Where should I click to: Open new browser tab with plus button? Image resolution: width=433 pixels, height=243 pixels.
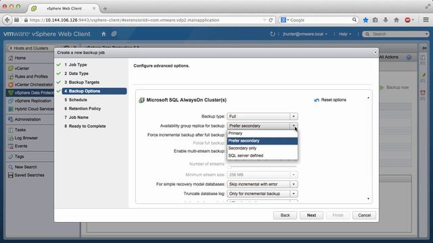[x=105, y=9]
